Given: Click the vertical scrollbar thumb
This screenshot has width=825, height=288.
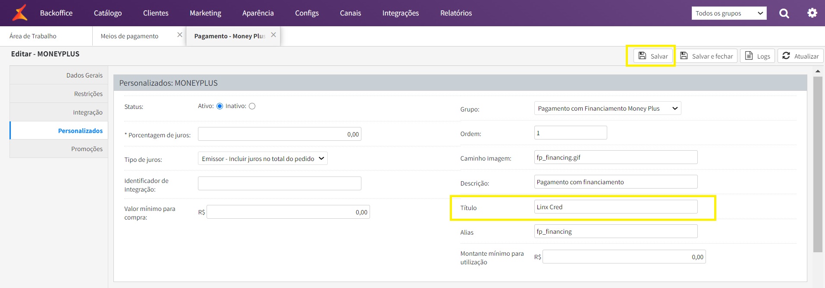Looking at the screenshot, I should pos(818,164).
